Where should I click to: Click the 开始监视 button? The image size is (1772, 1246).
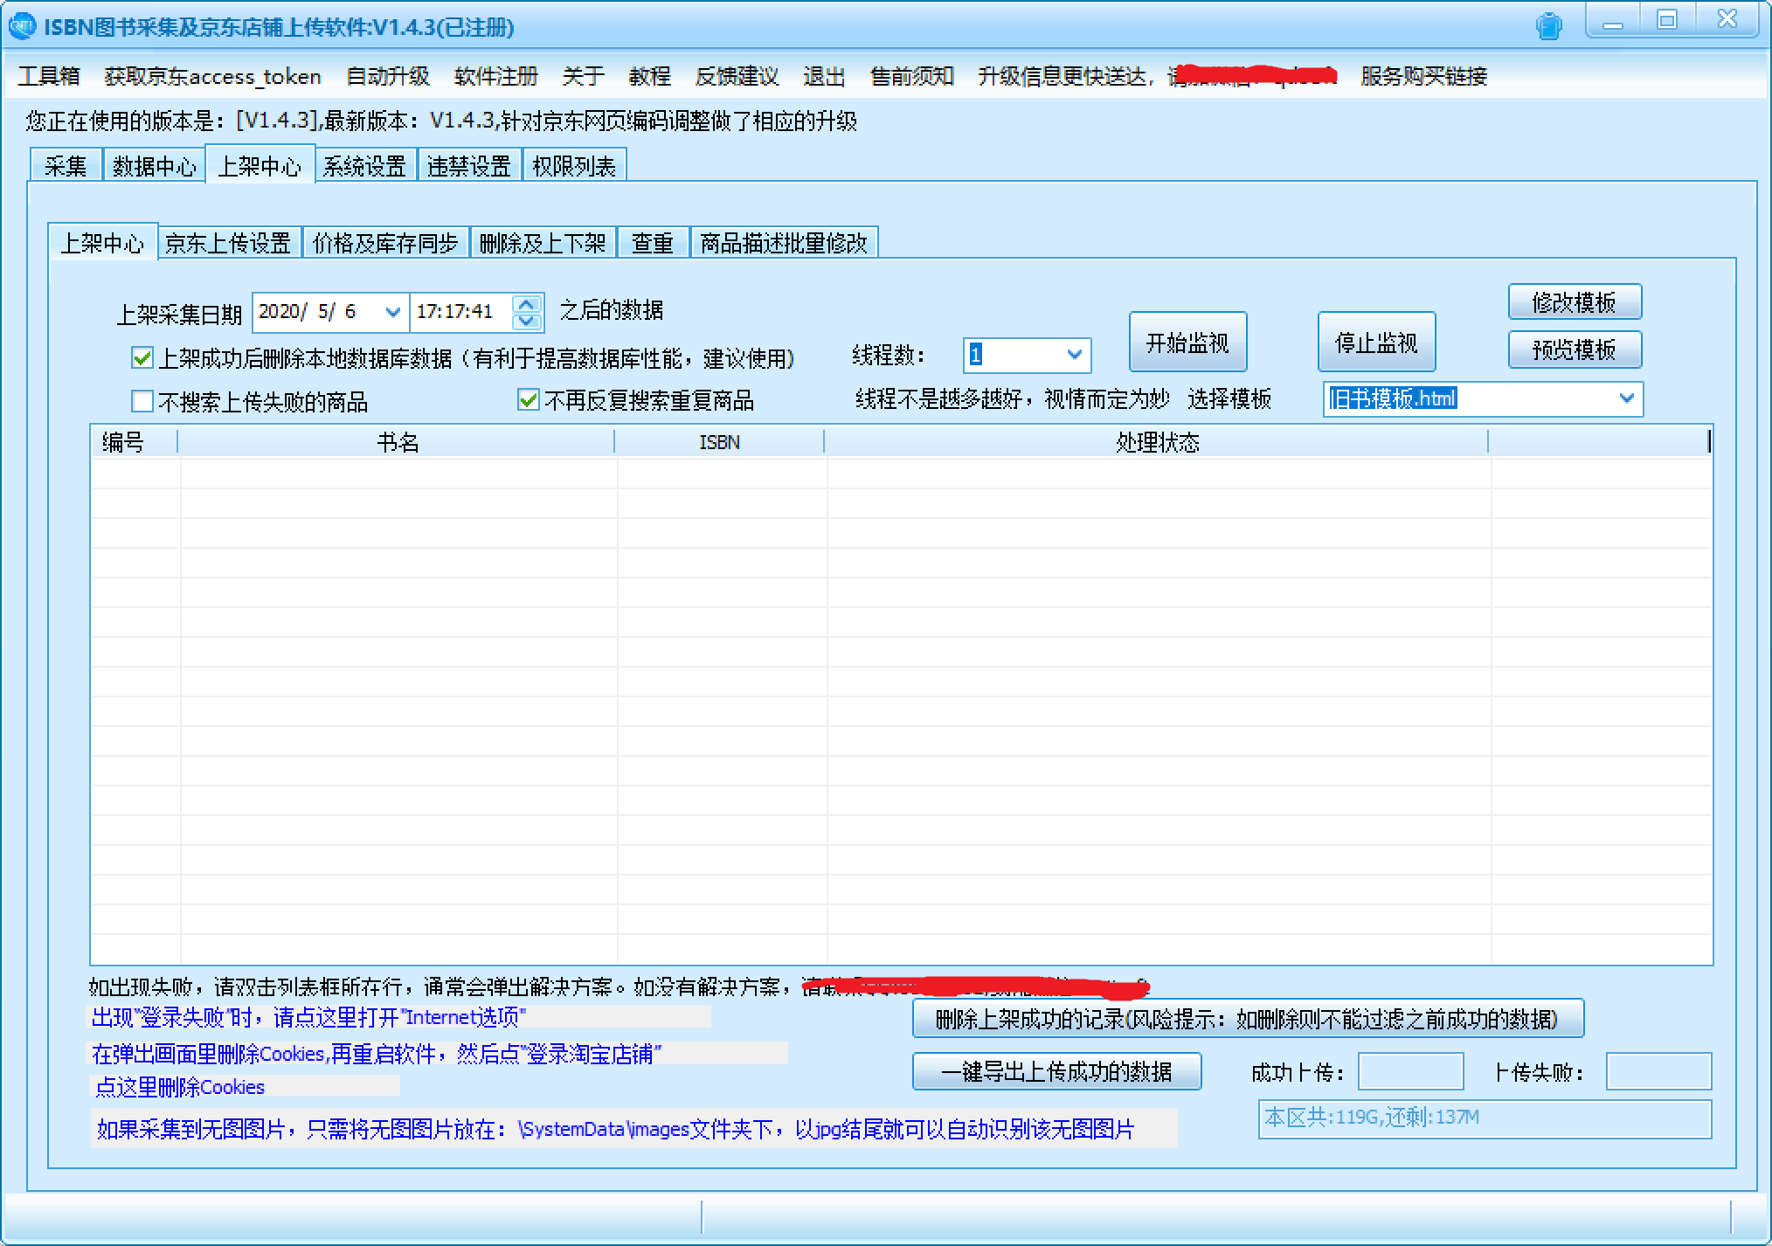1187,343
